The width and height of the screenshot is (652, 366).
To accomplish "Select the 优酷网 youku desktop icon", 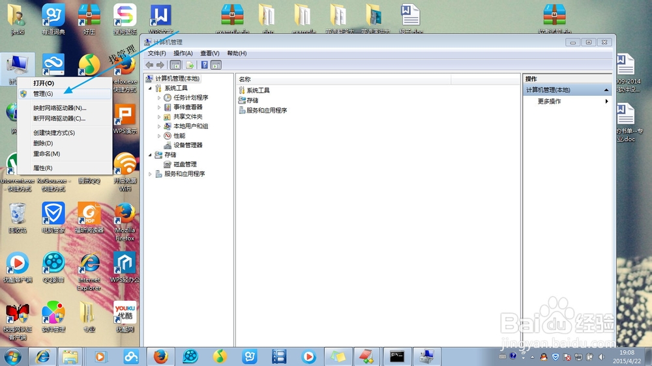I will click(x=125, y=317).
